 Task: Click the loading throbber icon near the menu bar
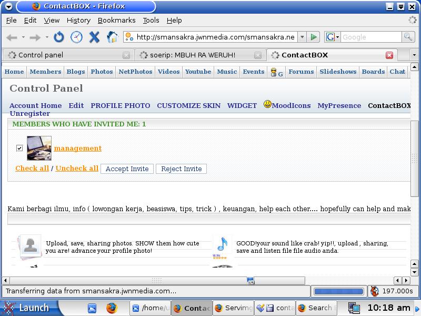(413, 20)
